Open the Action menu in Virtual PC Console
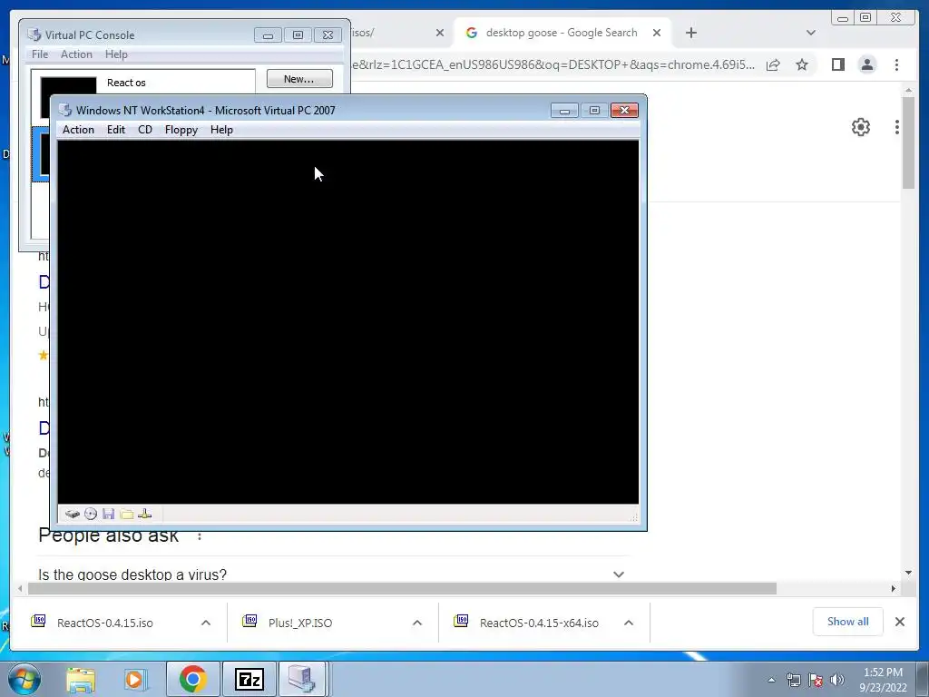 click(x=76, y=54)
